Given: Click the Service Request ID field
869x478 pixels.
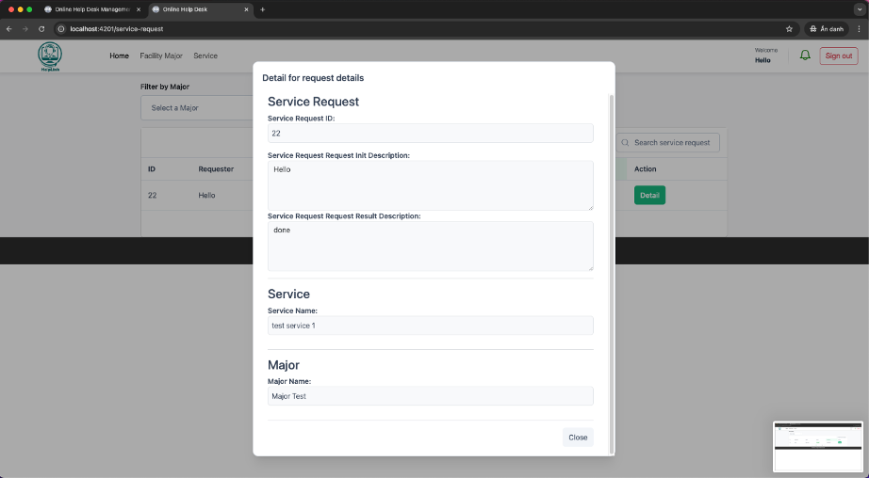Looking at the screenshot, I should (430, 134).
